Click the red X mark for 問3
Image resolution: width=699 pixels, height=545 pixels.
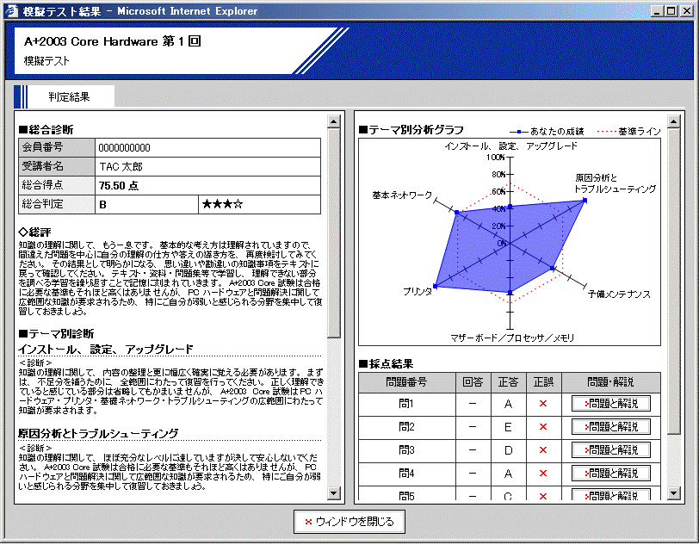click(x=542, y=450)
